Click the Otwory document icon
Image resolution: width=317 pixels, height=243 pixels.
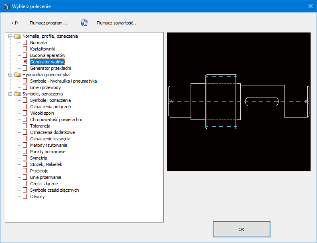(x=25, y=196)
